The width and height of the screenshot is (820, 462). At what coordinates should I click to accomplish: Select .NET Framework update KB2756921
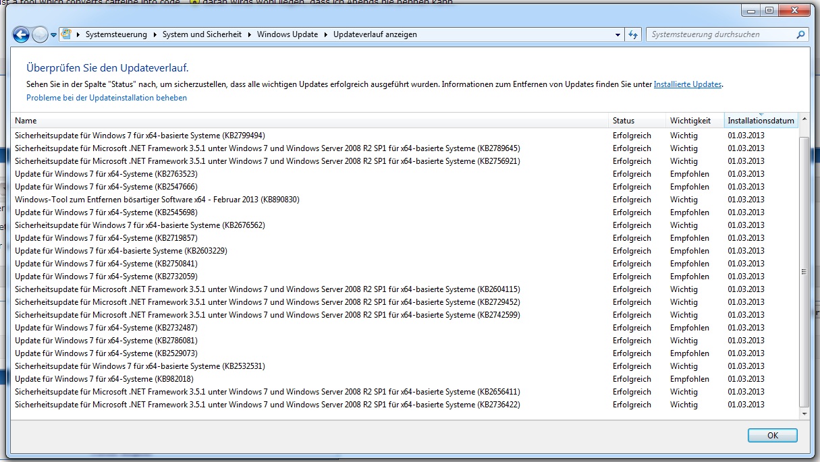click(x=404, y=161)
